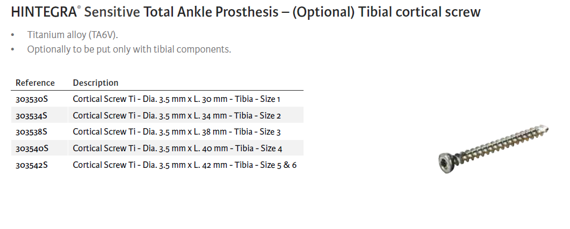The image size is (570, 229).
Task: Select reference number 303540S
Action: [32, 148]
